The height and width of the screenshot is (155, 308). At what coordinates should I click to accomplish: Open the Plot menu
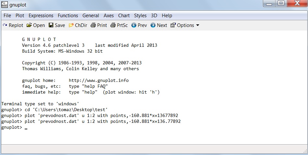20,16
